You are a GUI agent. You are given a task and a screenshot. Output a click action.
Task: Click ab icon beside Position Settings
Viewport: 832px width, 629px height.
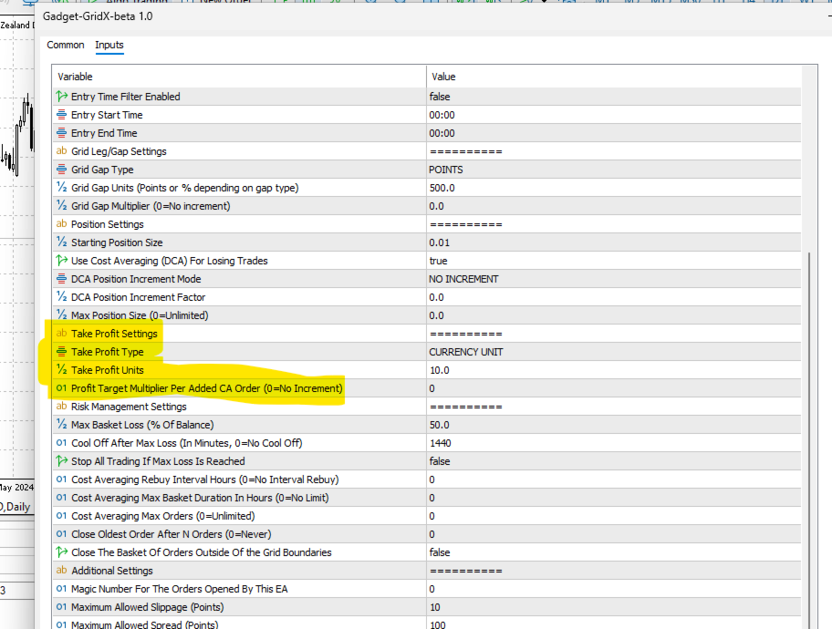pos(61,224)
